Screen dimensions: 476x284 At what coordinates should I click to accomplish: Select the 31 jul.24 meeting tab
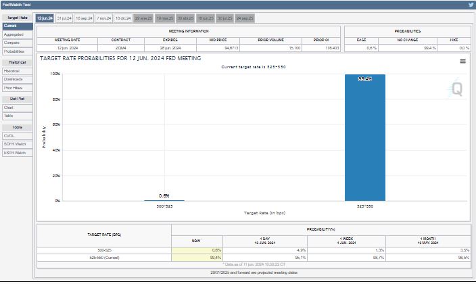(65, 18)
